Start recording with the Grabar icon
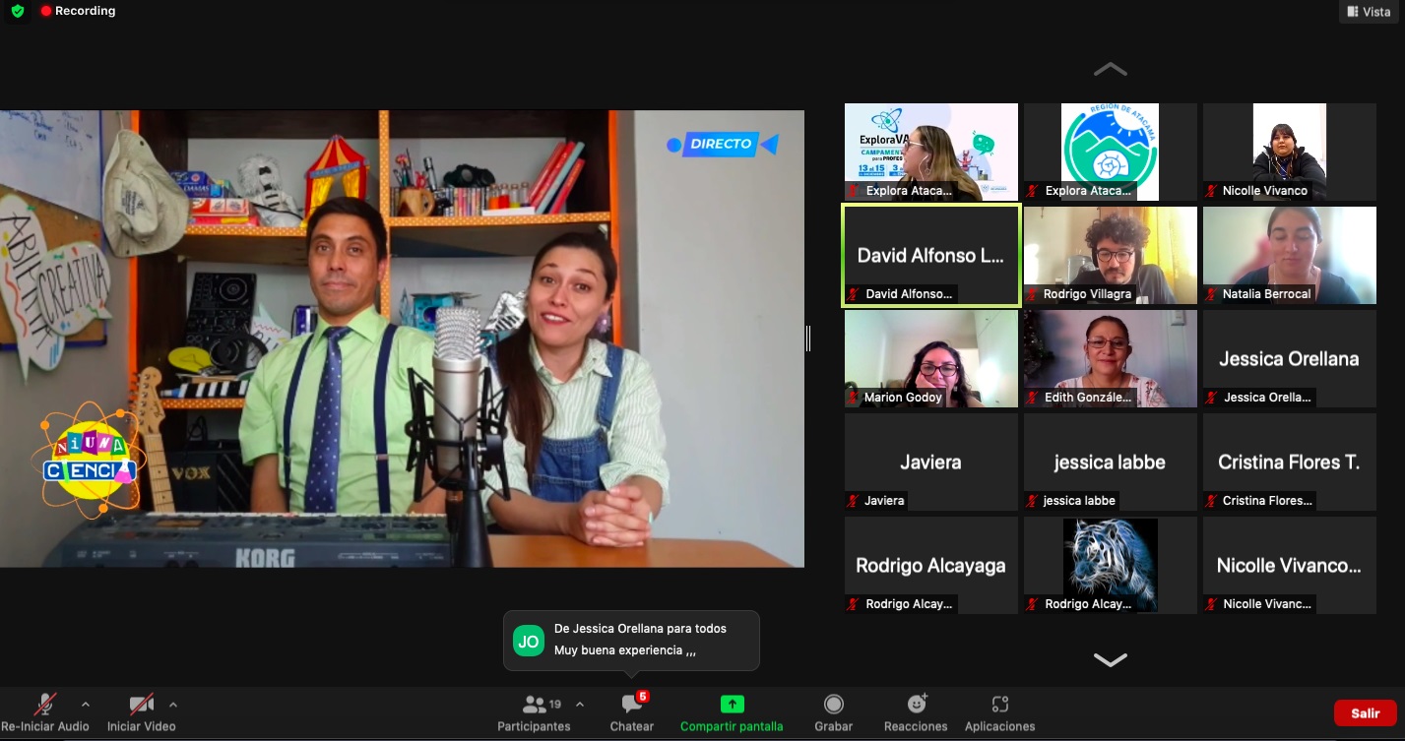 (x=833, y=705)
